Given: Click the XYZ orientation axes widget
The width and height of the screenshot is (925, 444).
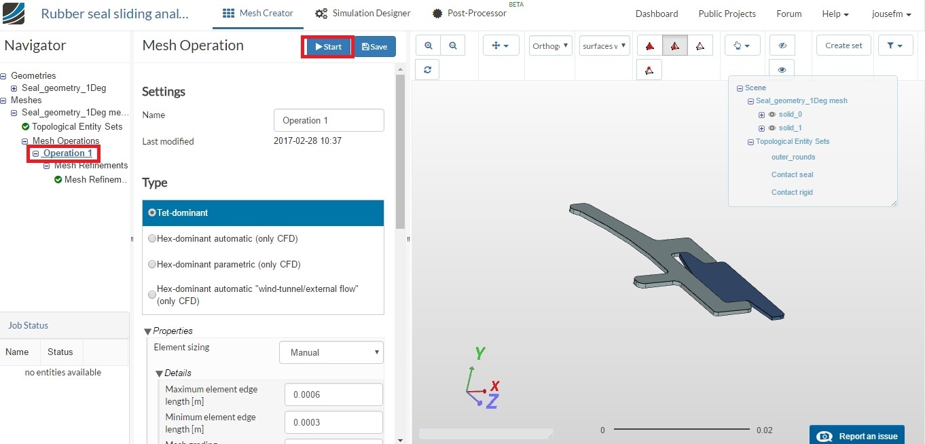Looking at the screenshot, I should point(482,377).
